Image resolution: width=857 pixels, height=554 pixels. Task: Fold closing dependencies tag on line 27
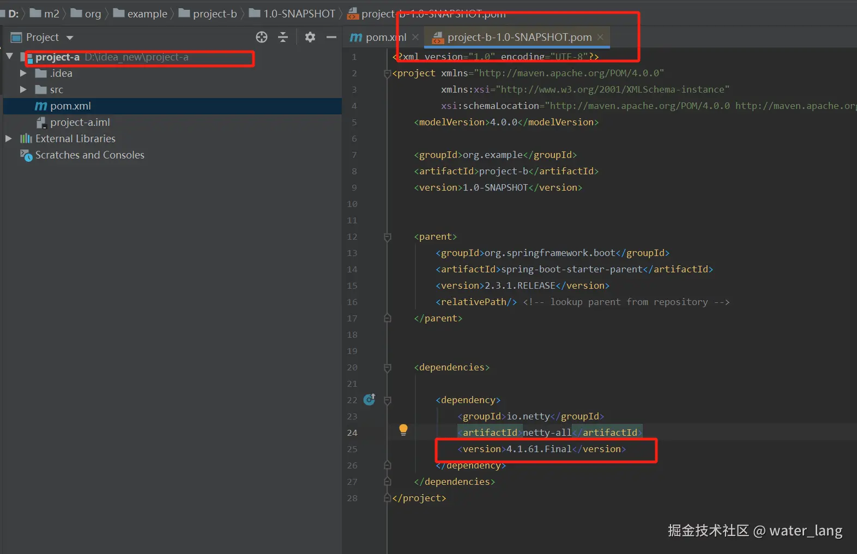(388, 482)
